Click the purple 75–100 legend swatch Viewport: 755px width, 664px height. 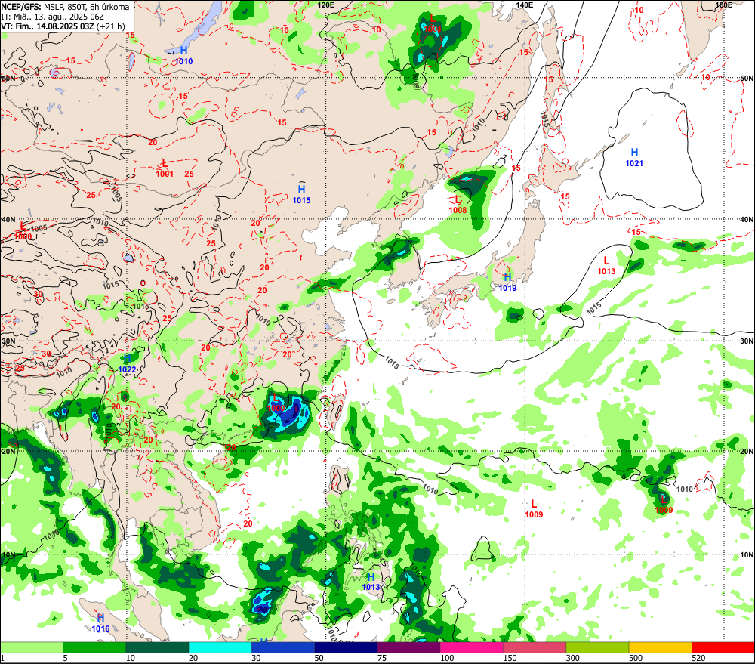[x=408, y=647]
